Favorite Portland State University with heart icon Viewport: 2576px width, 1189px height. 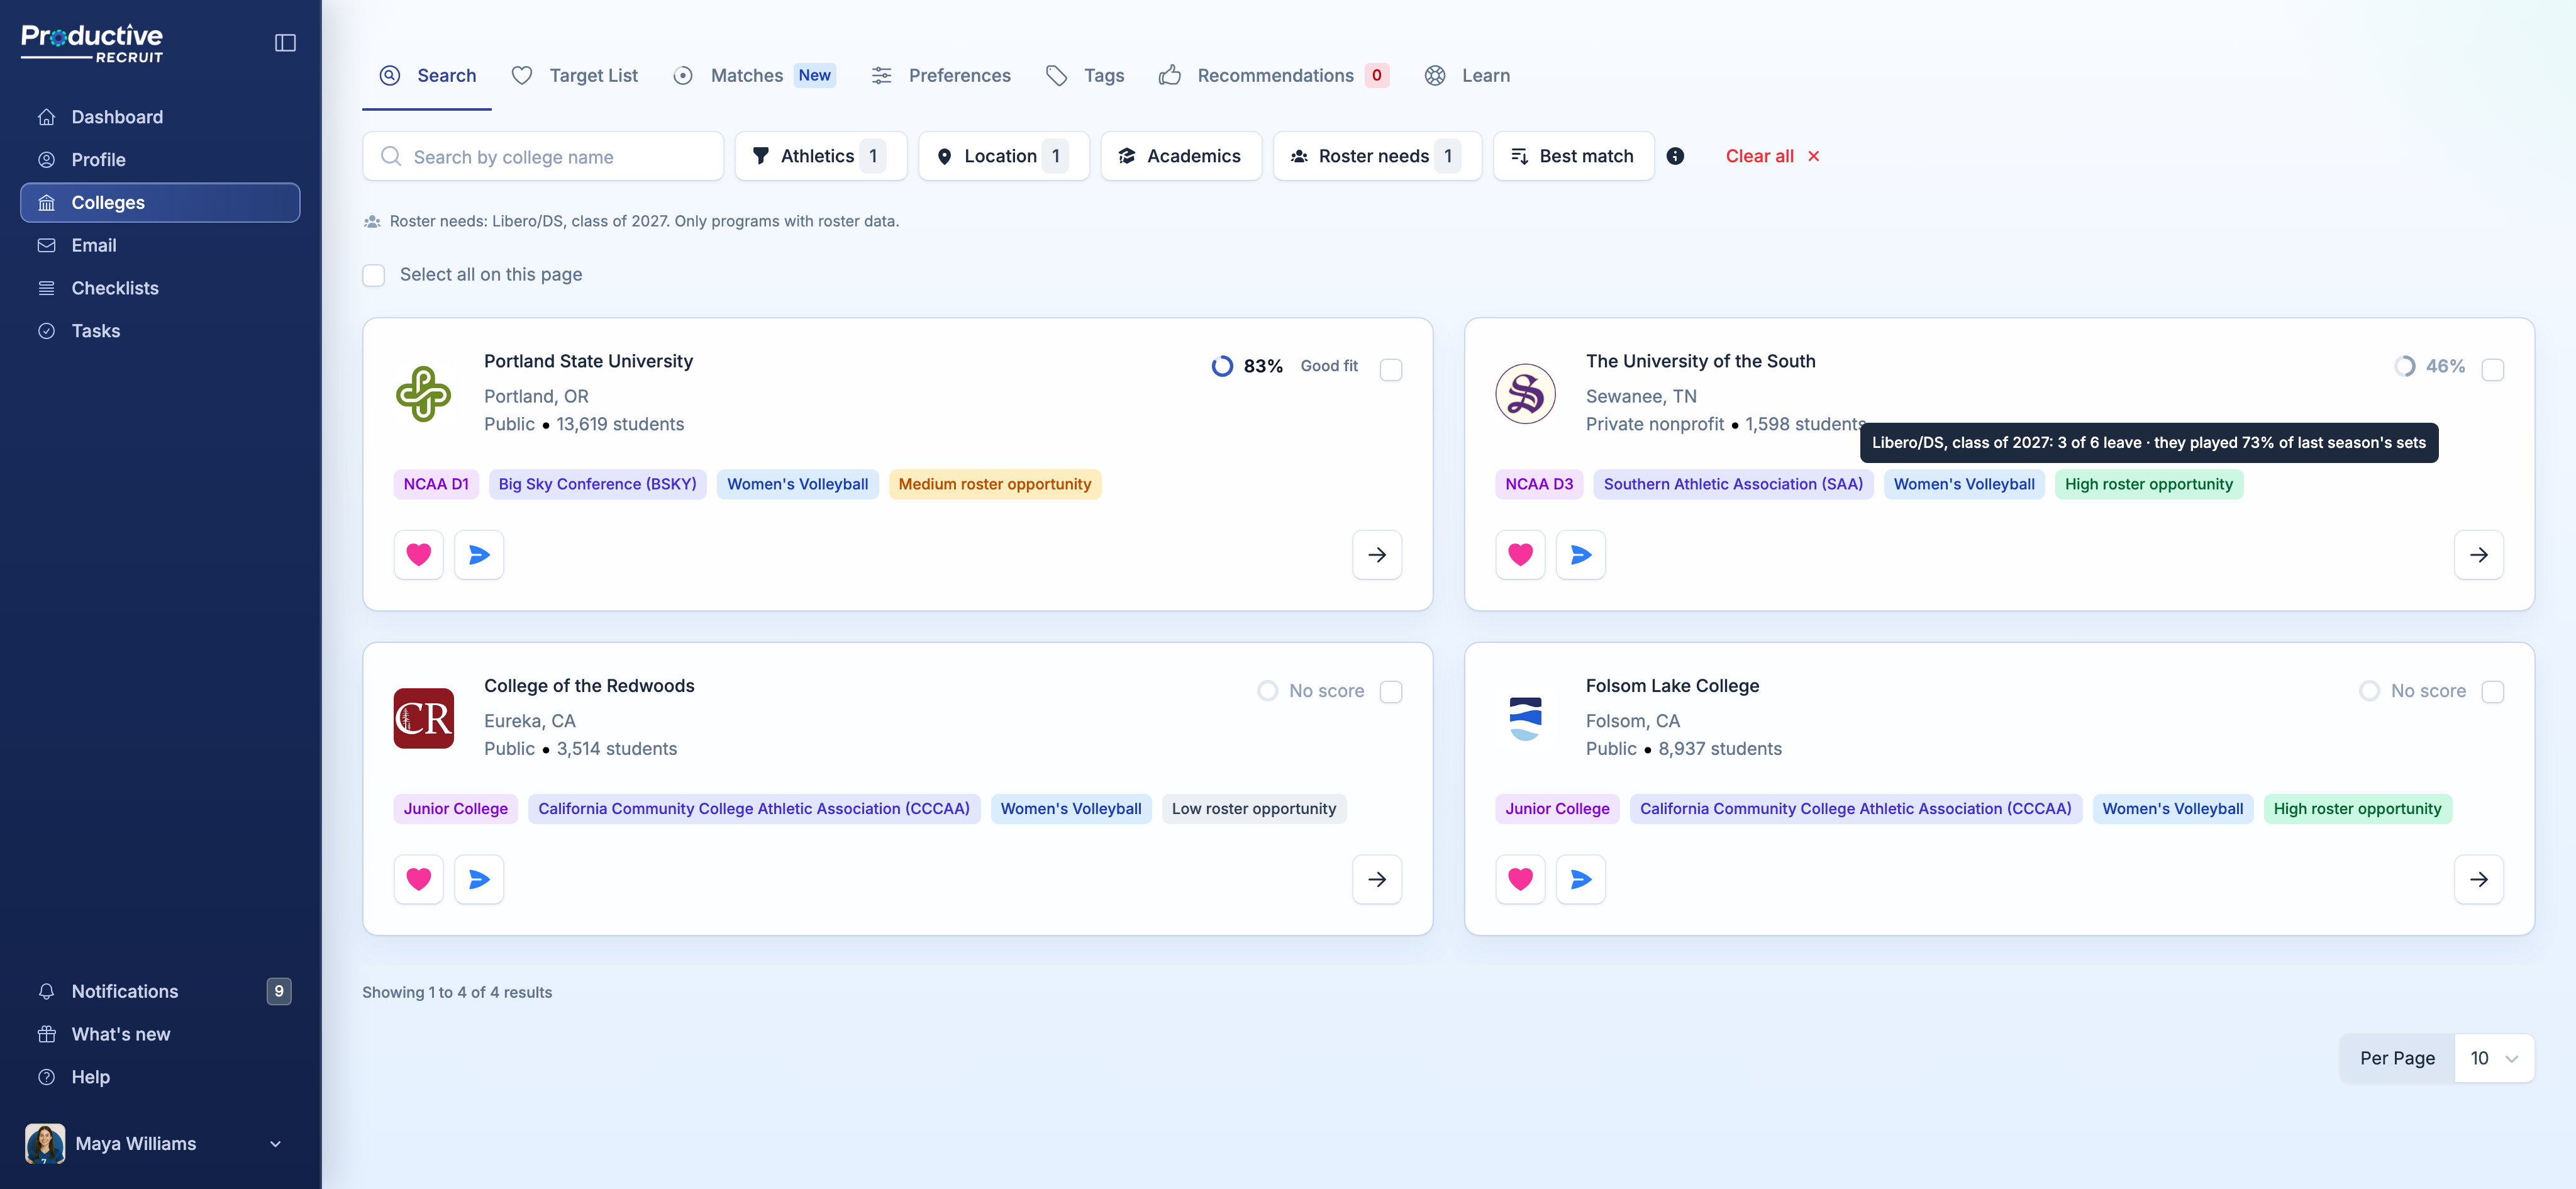pos(419,554)
